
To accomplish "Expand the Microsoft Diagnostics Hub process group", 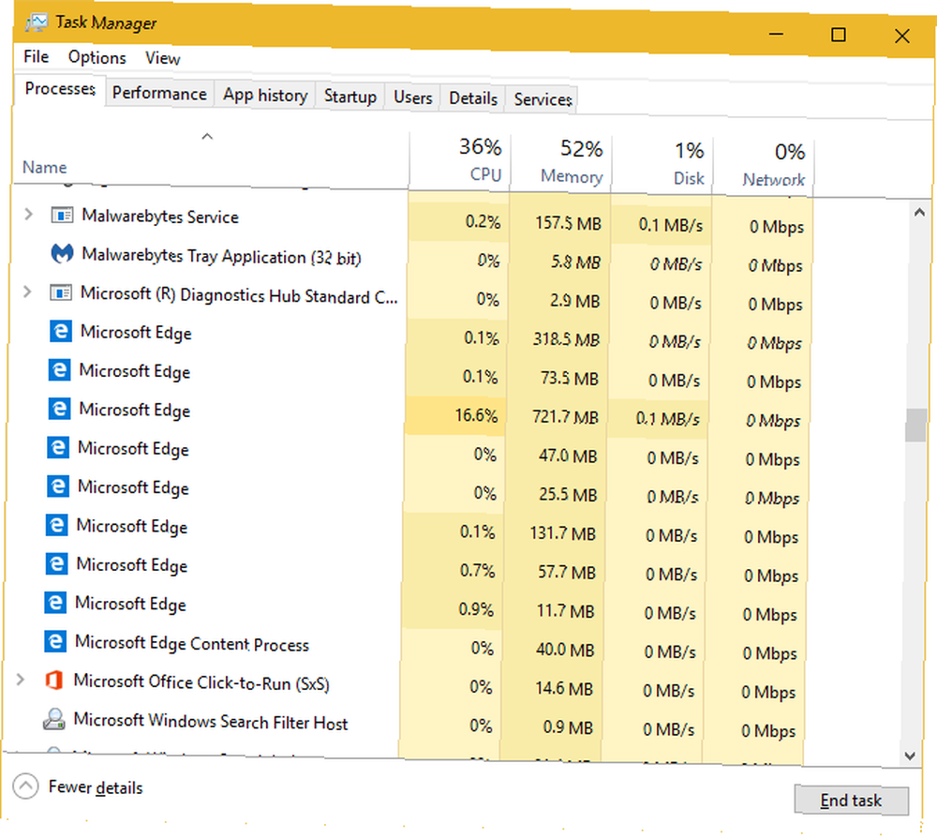I will click(x=27, y=292).
